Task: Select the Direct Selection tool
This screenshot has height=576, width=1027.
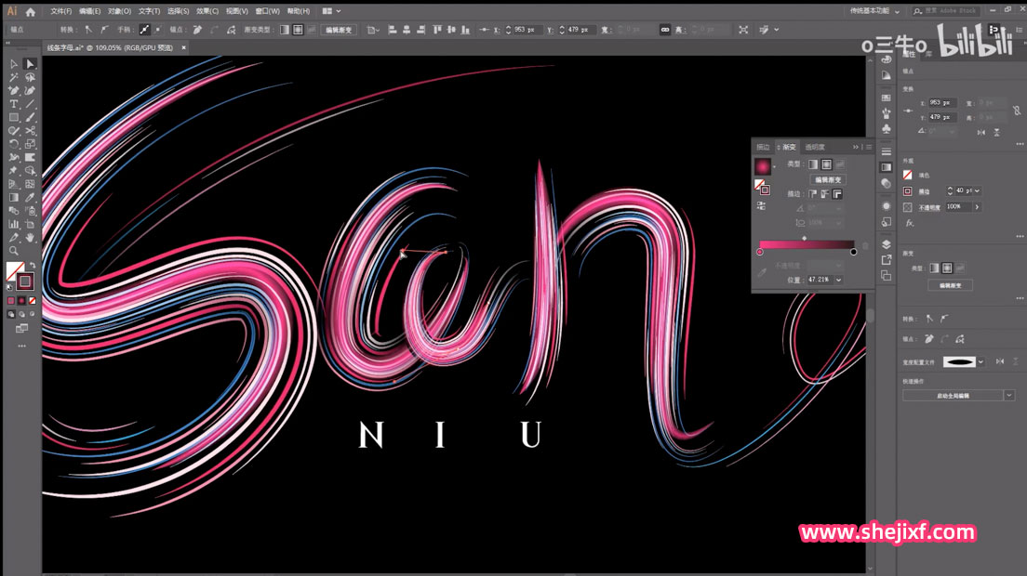Action: pyautogui.click(x=31, y=64)
